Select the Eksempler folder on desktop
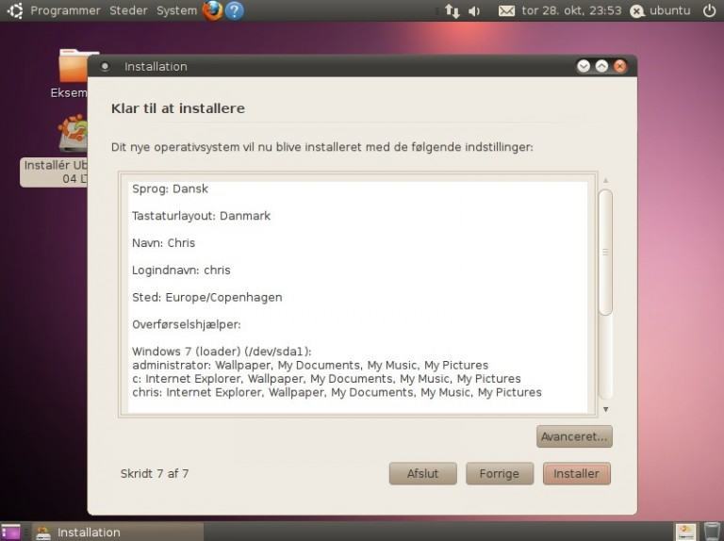The width and height of the screenshot is (724, 541). [x=74, y=74]
